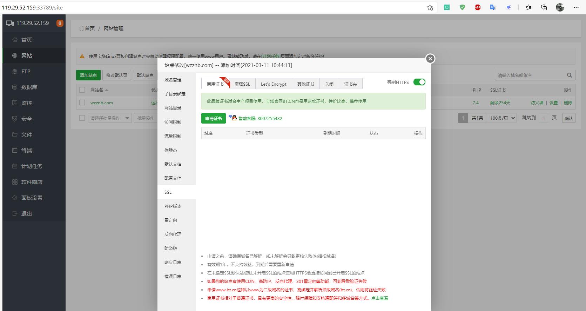Open the green shield extension icon
Viewport: 586px width, 311px height.
(462, 7)
